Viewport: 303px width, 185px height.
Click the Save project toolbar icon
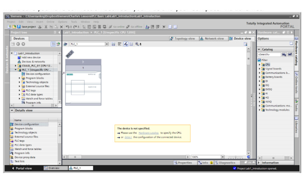[x=20, y=27]
